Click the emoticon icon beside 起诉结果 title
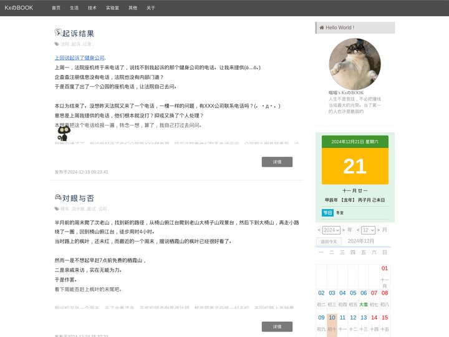 tap(58, 32)
